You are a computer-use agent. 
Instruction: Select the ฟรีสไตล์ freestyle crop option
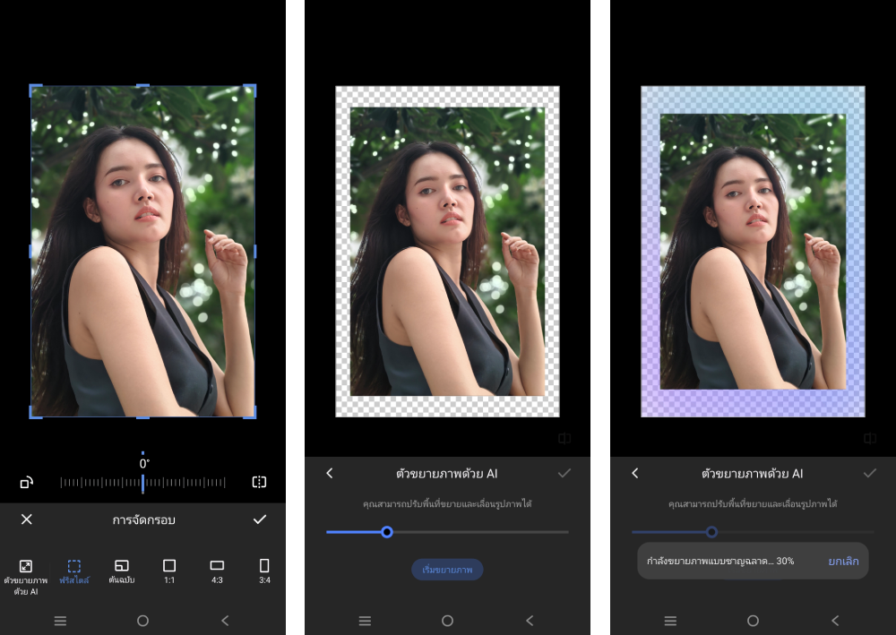[74, 572]
